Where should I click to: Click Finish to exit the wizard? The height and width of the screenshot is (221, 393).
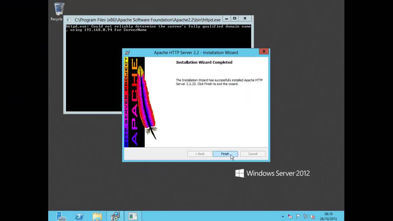pos(225,154)
